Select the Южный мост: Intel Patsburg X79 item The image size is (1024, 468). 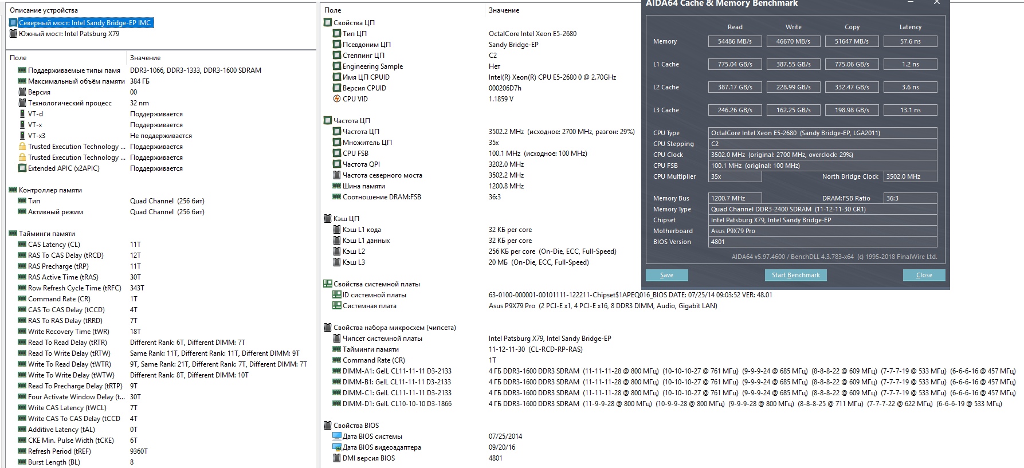click(x=69, y=34)
